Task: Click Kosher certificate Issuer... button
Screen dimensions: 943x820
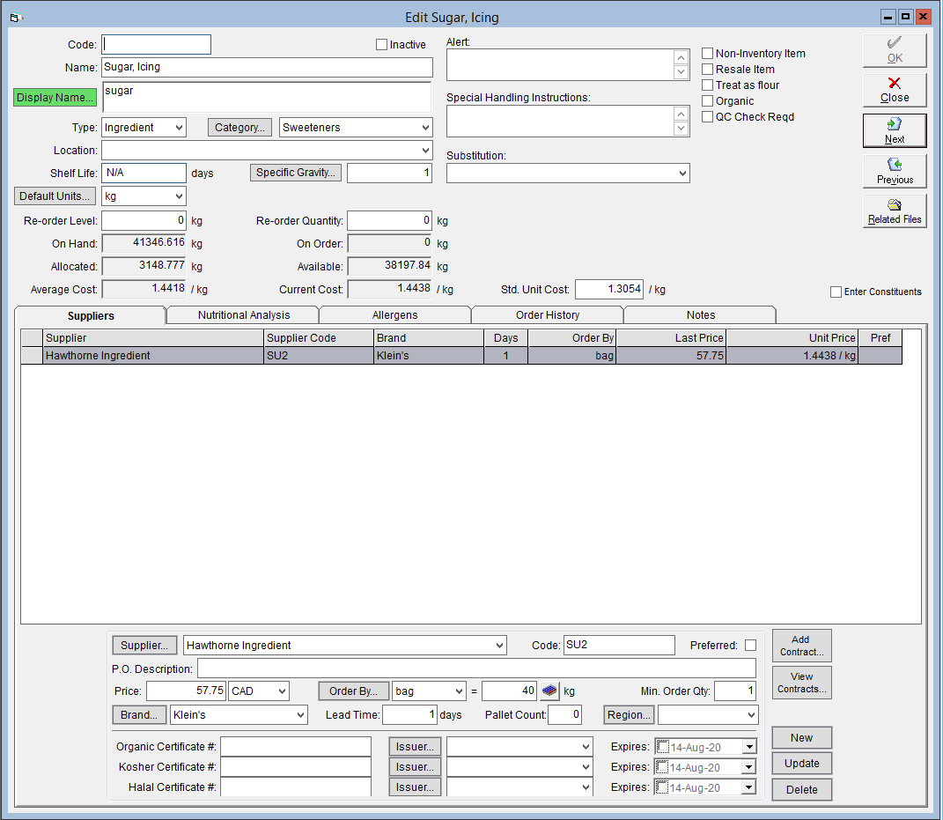Action: [x=415, y=767]
